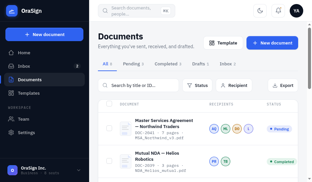This screenshot has height=182, width=312.
Task: Click the L recipient avatar
Action: coord(249,129)
